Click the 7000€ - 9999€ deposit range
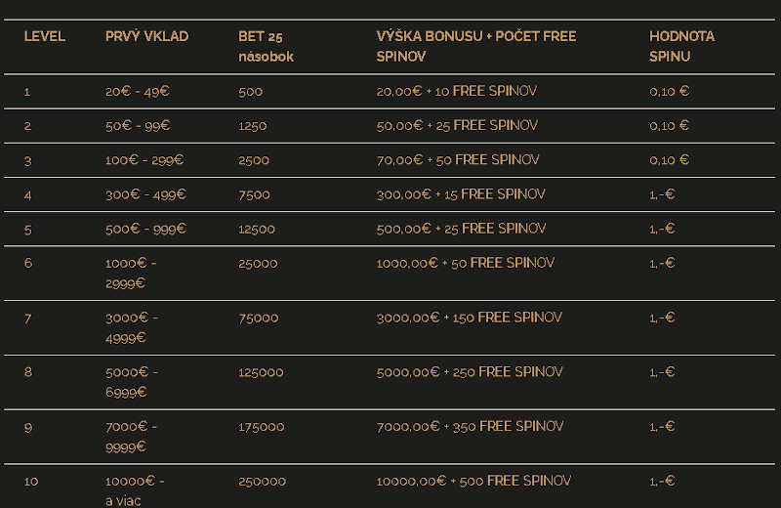Viewport: 781px width, 508px height. coord(131,437)
